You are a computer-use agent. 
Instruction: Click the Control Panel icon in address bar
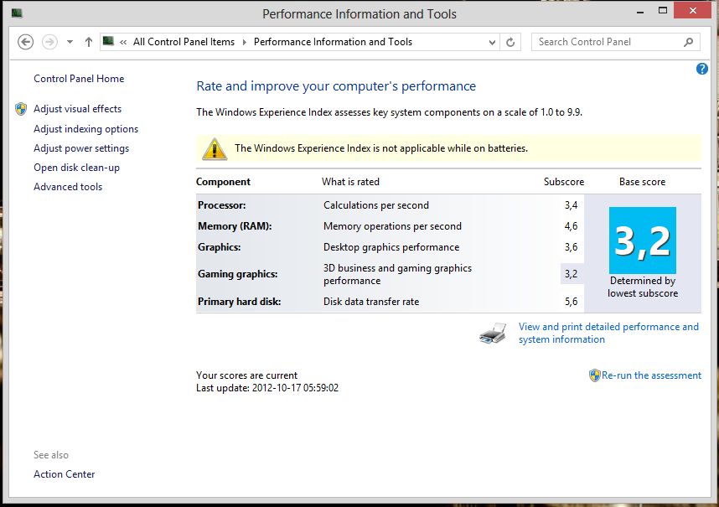[108, 41]
